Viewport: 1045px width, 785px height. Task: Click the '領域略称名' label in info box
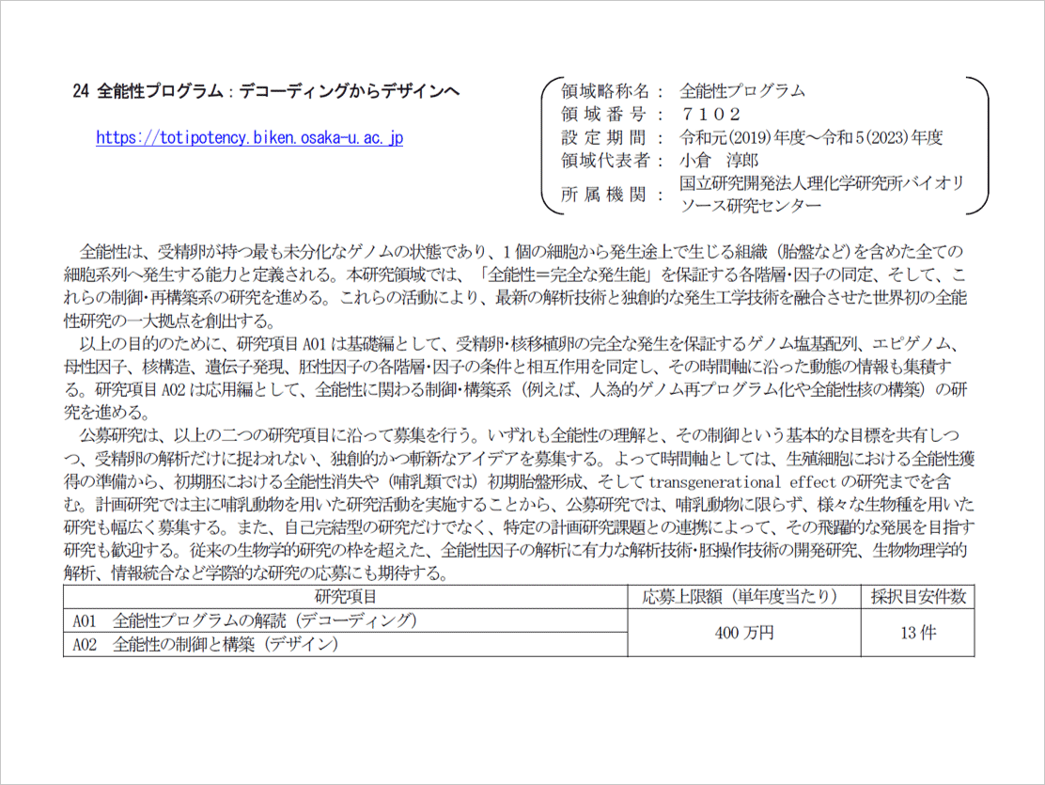605,91
